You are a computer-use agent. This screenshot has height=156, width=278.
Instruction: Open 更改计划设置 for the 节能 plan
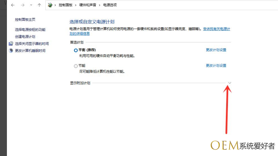216,66
